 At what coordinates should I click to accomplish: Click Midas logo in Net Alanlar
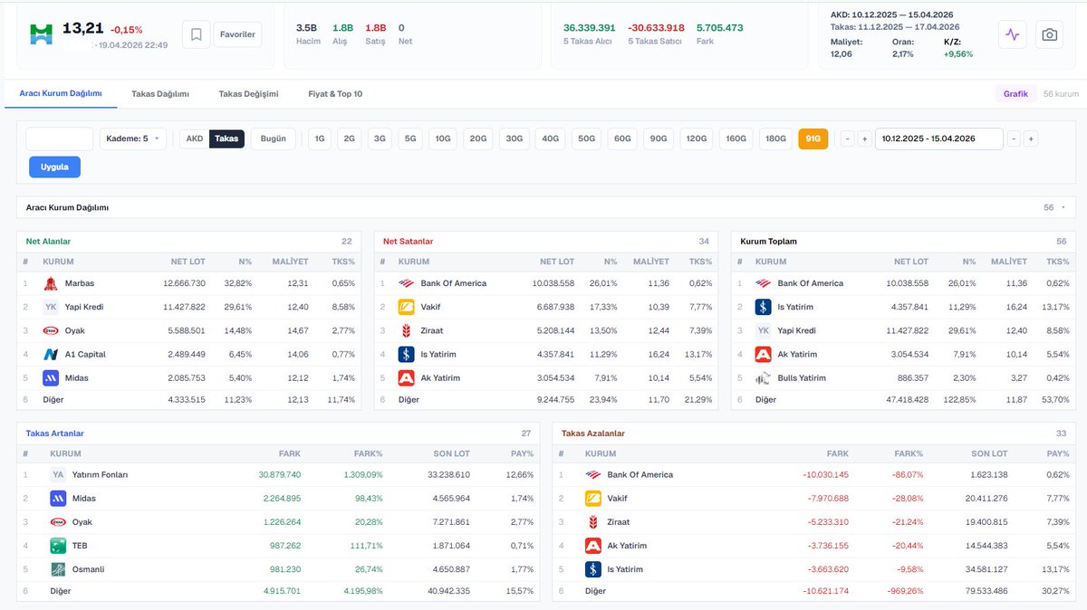51,377
